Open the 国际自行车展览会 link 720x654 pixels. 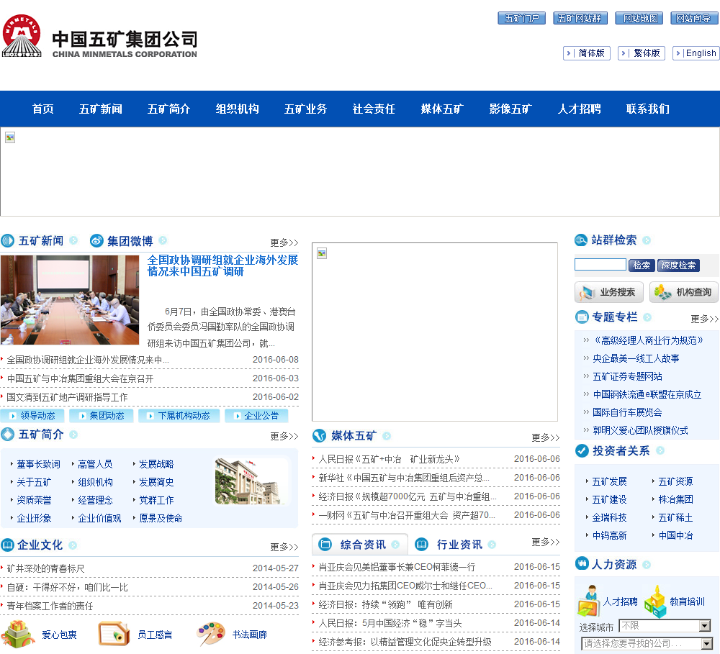(627, 412)
